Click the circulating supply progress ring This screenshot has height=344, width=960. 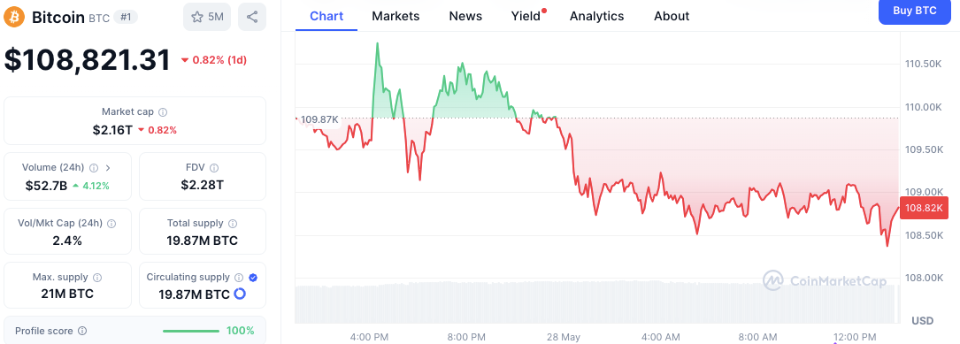click(240, 294)
